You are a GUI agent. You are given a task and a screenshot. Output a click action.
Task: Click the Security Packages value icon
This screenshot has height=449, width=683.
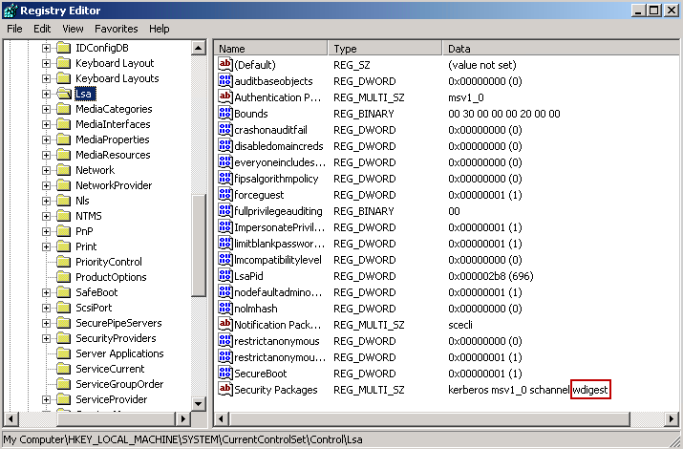[226, 390]
